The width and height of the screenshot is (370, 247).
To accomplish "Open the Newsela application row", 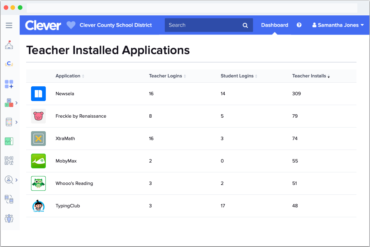I will (191, 94).
